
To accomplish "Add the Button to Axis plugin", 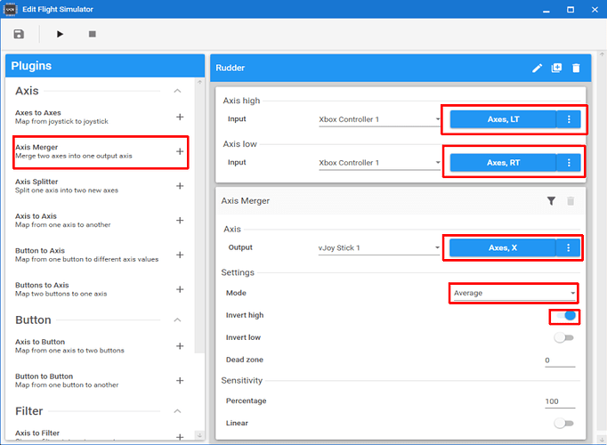I will click(180, 255).
